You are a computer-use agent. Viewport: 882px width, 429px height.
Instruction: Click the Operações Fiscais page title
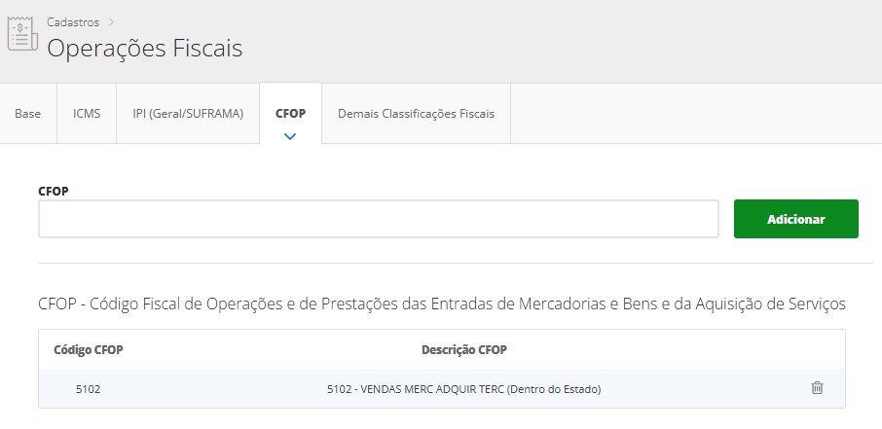[x=145, y=48]
